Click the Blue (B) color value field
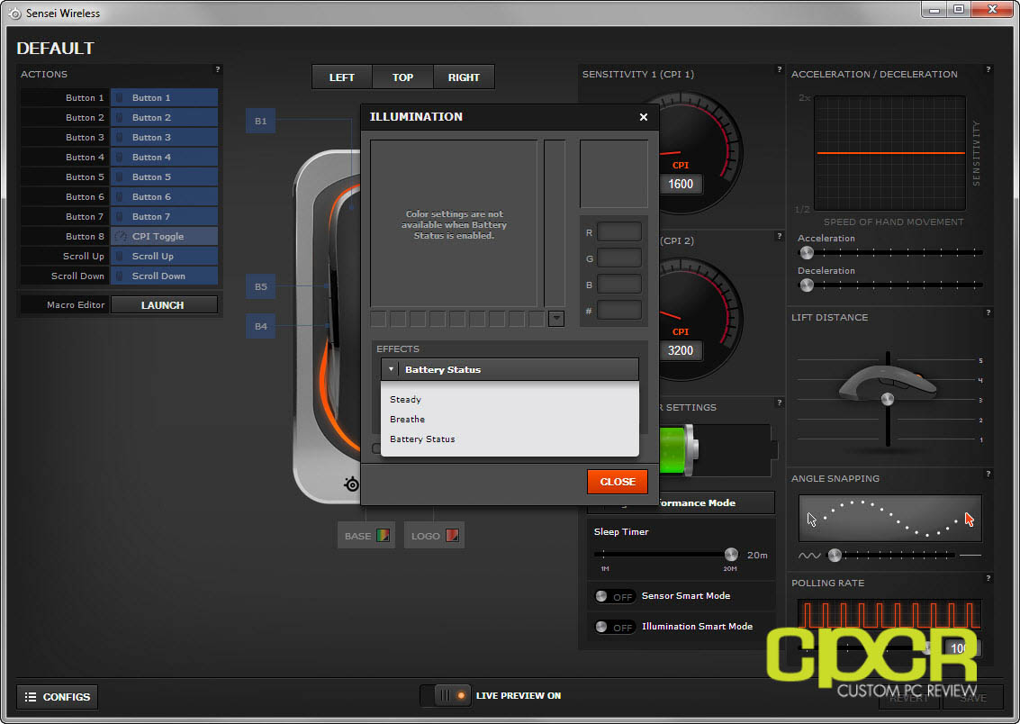 [619, 285]
